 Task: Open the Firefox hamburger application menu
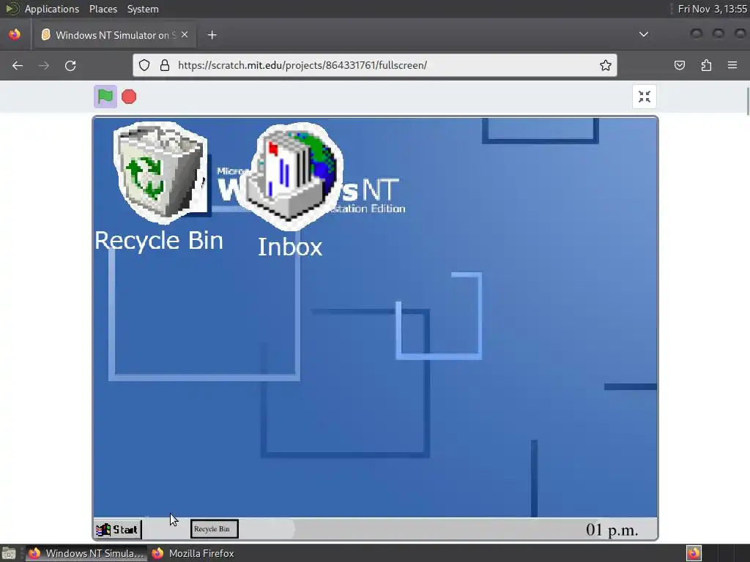click(732, 65)
